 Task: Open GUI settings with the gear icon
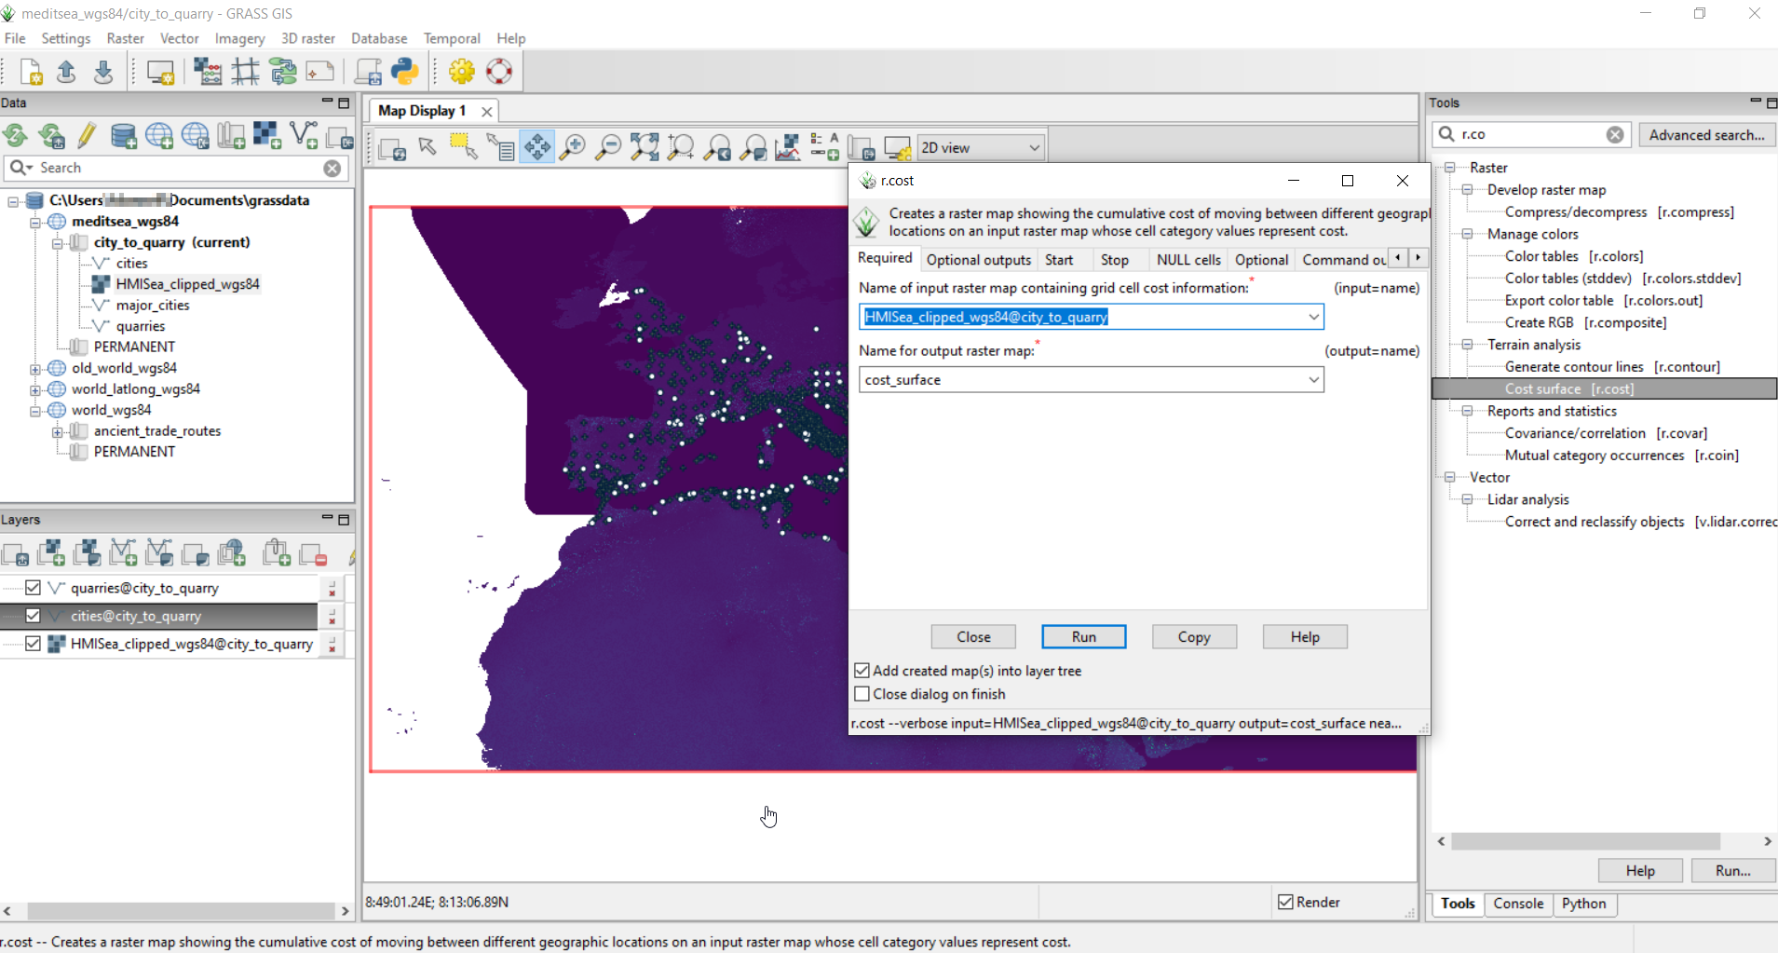pos(460,71)
